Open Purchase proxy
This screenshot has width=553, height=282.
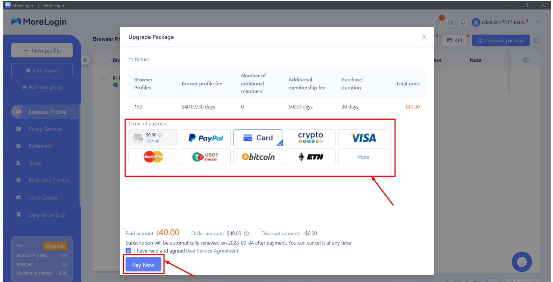click(42, 87)
